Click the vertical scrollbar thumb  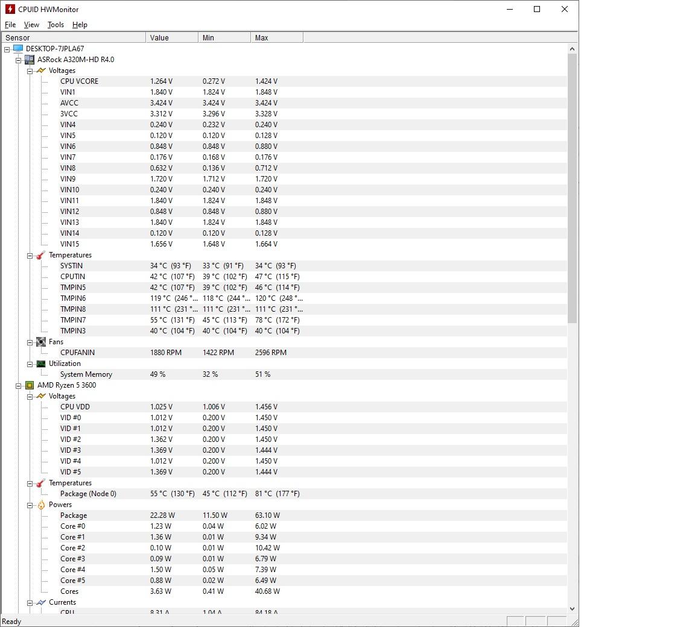572,189
